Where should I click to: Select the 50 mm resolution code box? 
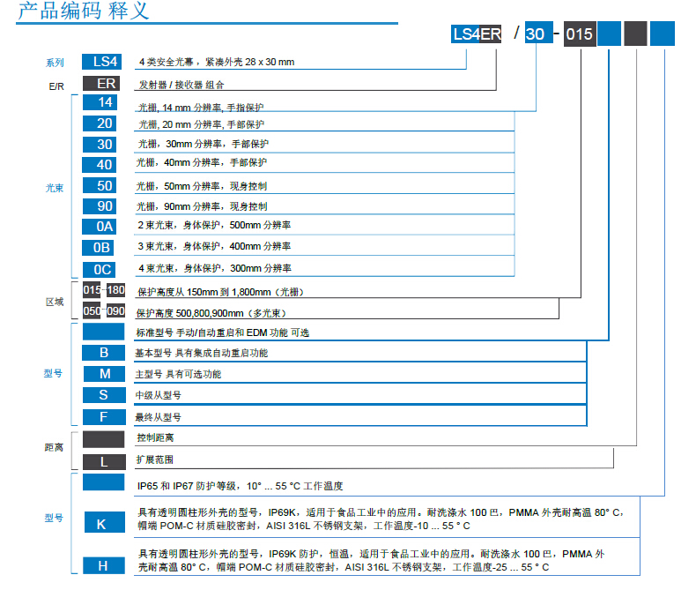[x=105, y=186]
